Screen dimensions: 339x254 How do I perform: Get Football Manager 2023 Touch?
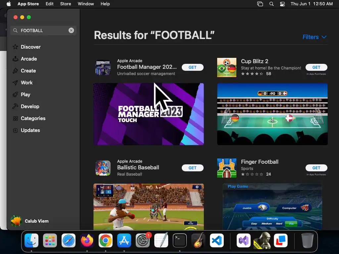click(192, 67)
